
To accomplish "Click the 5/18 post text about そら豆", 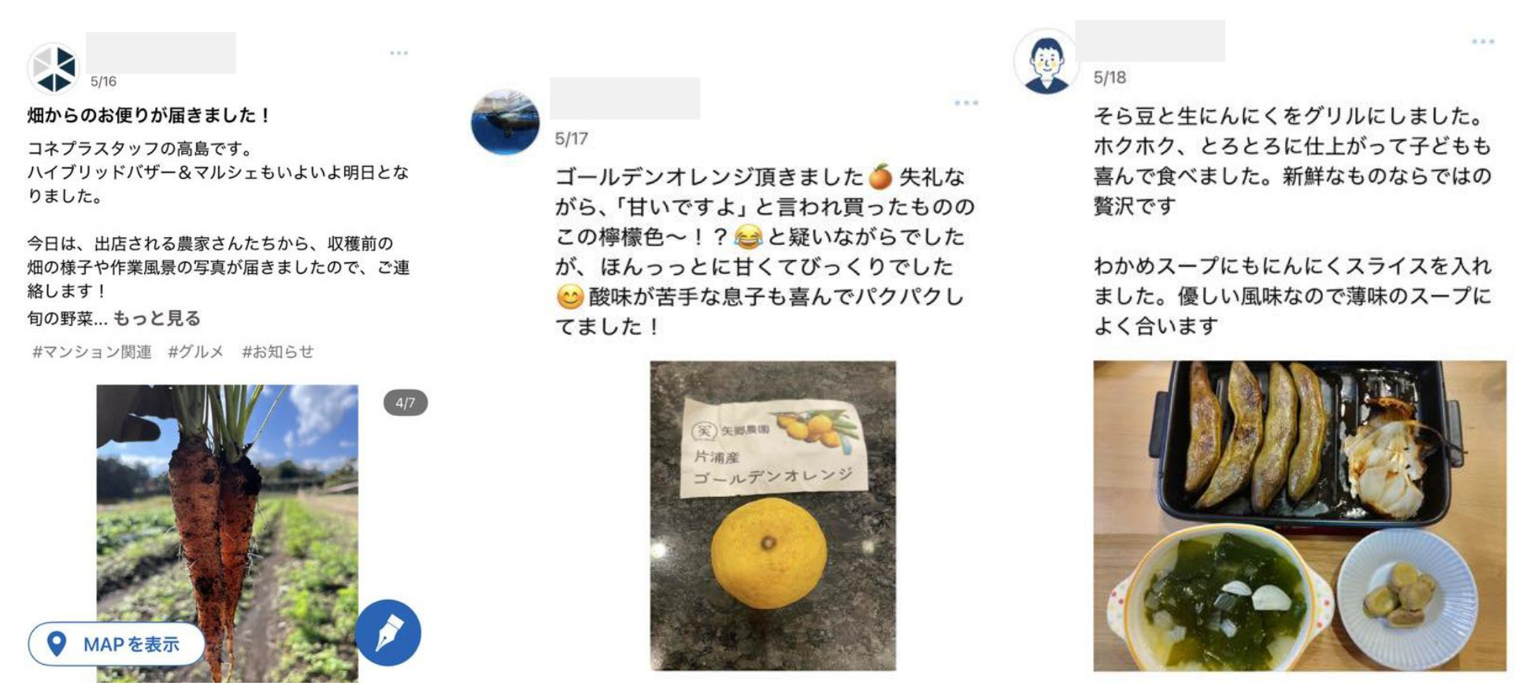I will coord(1292,221).
